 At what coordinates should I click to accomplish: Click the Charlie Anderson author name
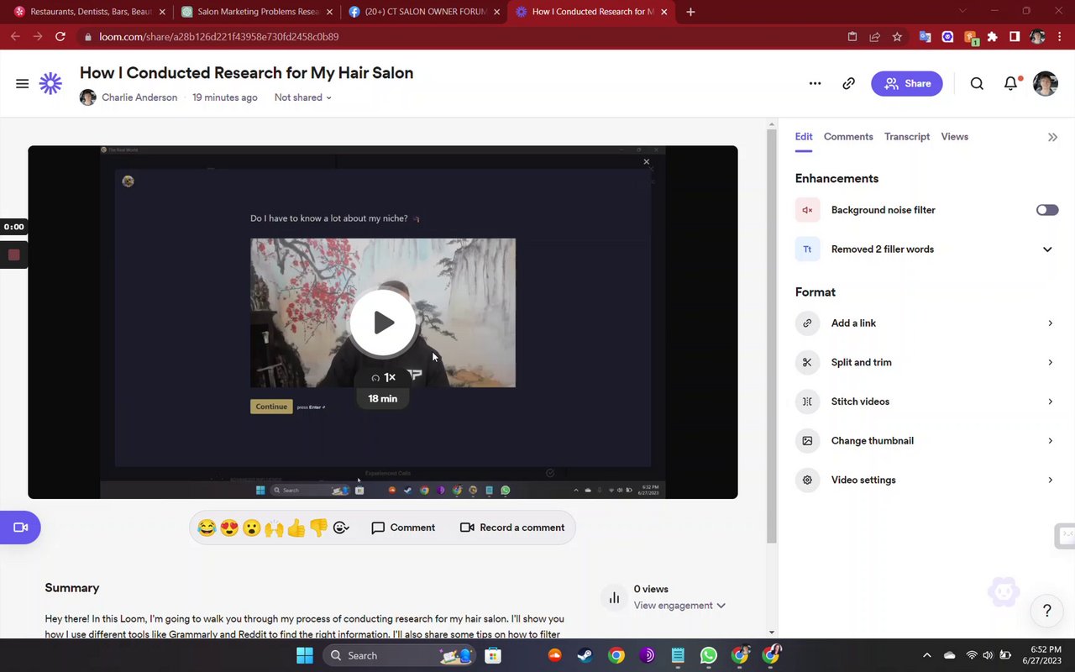click(139, 97)
